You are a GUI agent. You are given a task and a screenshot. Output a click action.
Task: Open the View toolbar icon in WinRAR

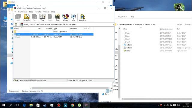click(42, 17)
